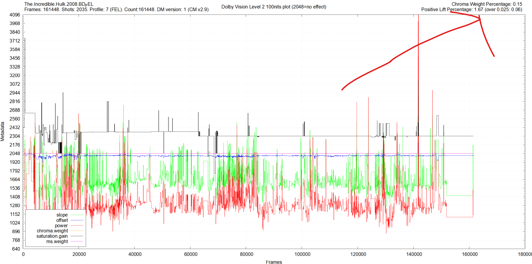Click the y-axis tick label 640
Screen dimensions: 532x264
tap(16, 249)
